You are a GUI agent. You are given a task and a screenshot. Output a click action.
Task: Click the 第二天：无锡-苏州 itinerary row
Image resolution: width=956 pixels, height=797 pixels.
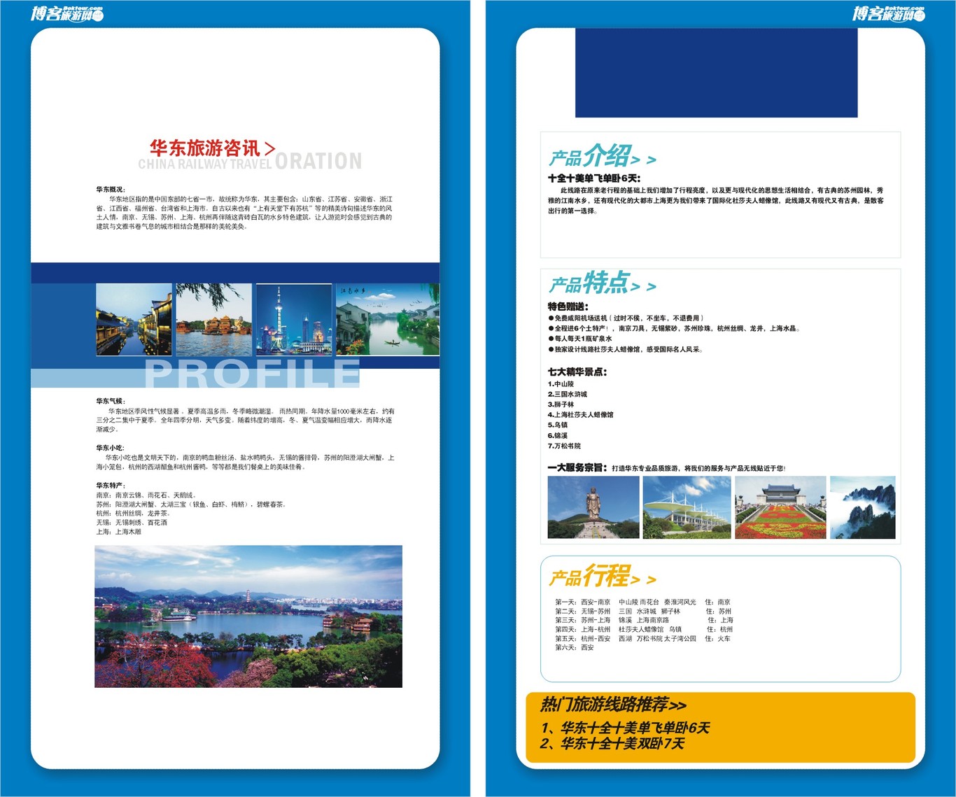643,611
